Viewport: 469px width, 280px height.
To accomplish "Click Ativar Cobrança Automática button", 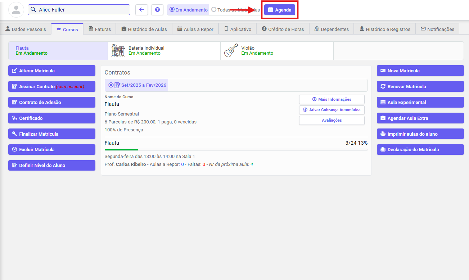I will tap(332, 110).
